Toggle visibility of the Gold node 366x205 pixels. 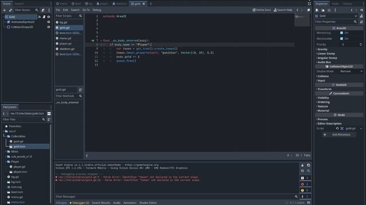tap(49, 17)
